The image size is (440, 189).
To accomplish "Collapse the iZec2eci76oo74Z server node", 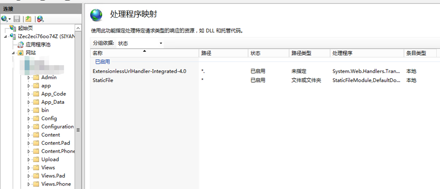I will click(6, 36).
